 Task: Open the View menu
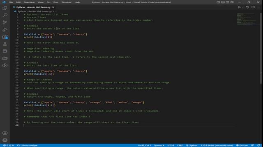point(41,2)
